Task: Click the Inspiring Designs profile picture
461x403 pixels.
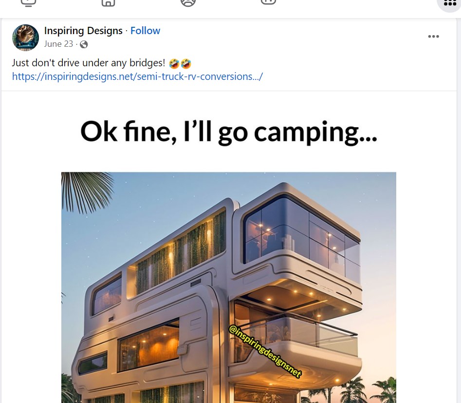Action: [25, 38]
